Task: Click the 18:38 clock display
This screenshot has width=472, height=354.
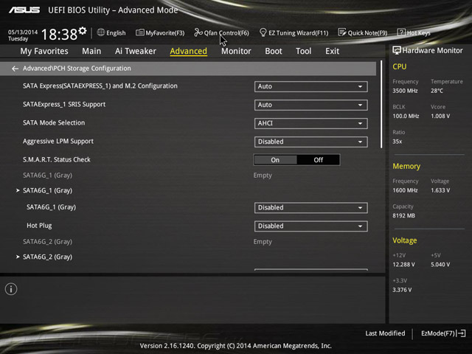Action: pos(59,35)
